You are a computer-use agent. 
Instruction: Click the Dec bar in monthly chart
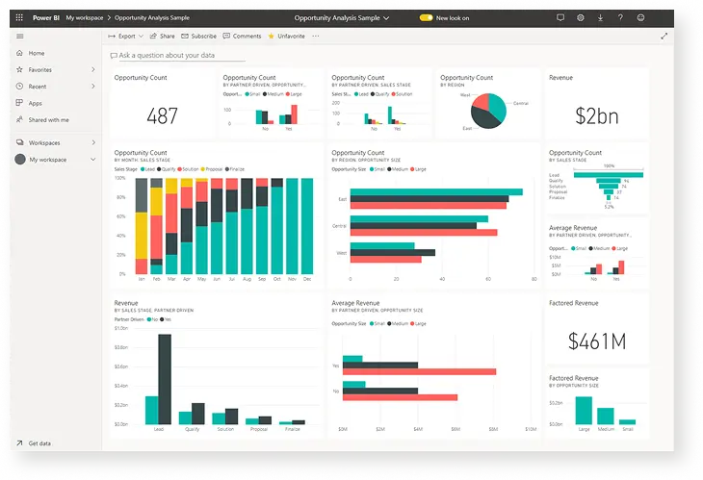tap(307, 226)
